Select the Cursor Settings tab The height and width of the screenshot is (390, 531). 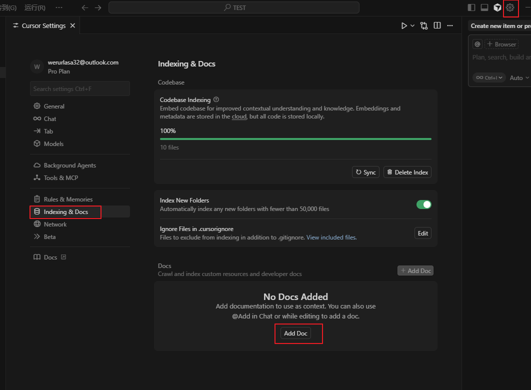pyautogui.click(x=43, y=25)
